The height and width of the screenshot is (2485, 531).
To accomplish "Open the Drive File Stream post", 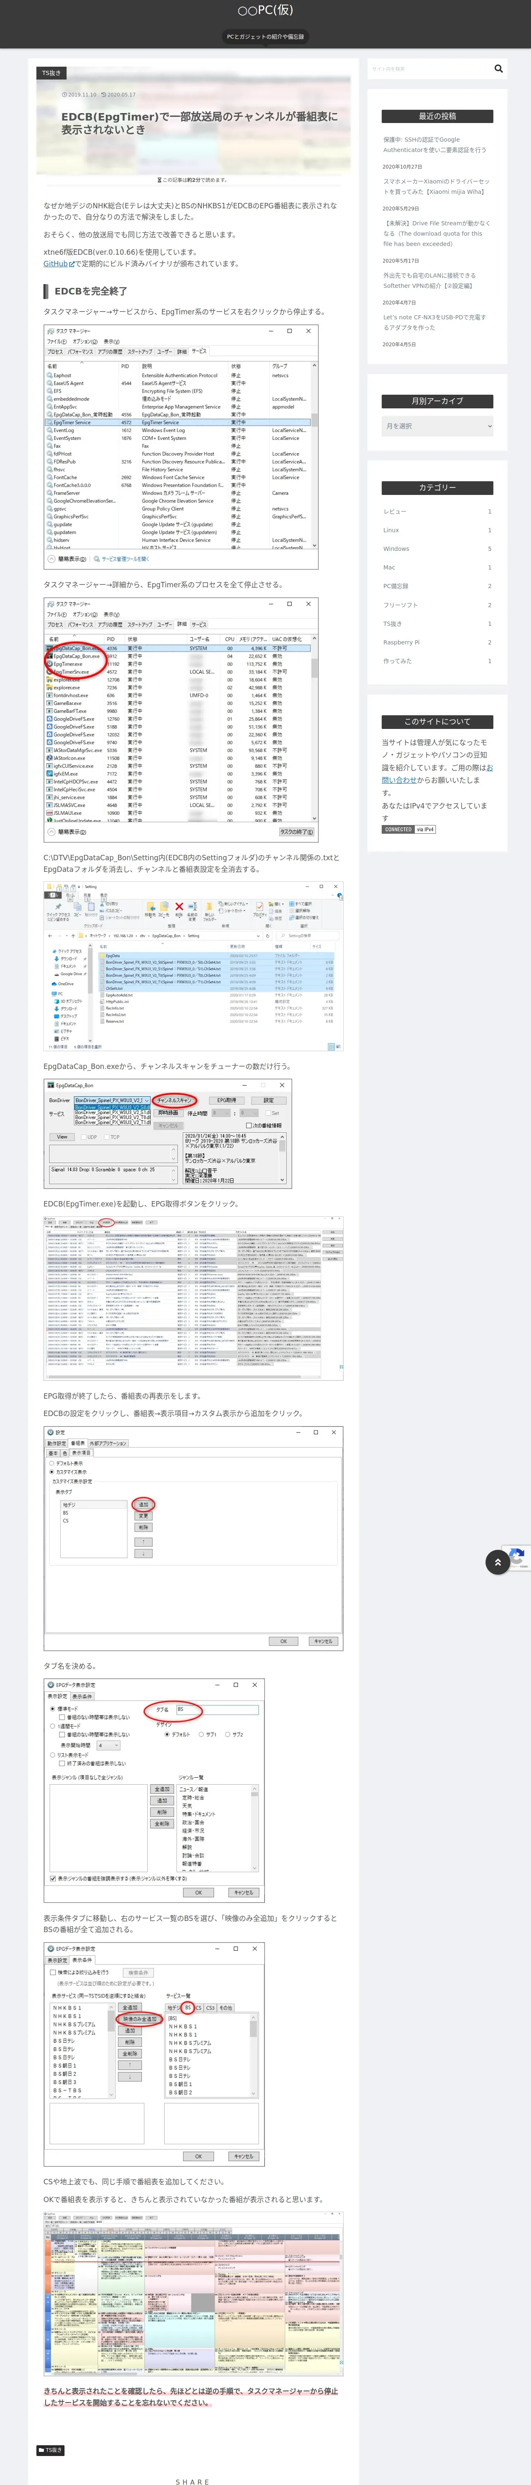I will tap(437, 234).
